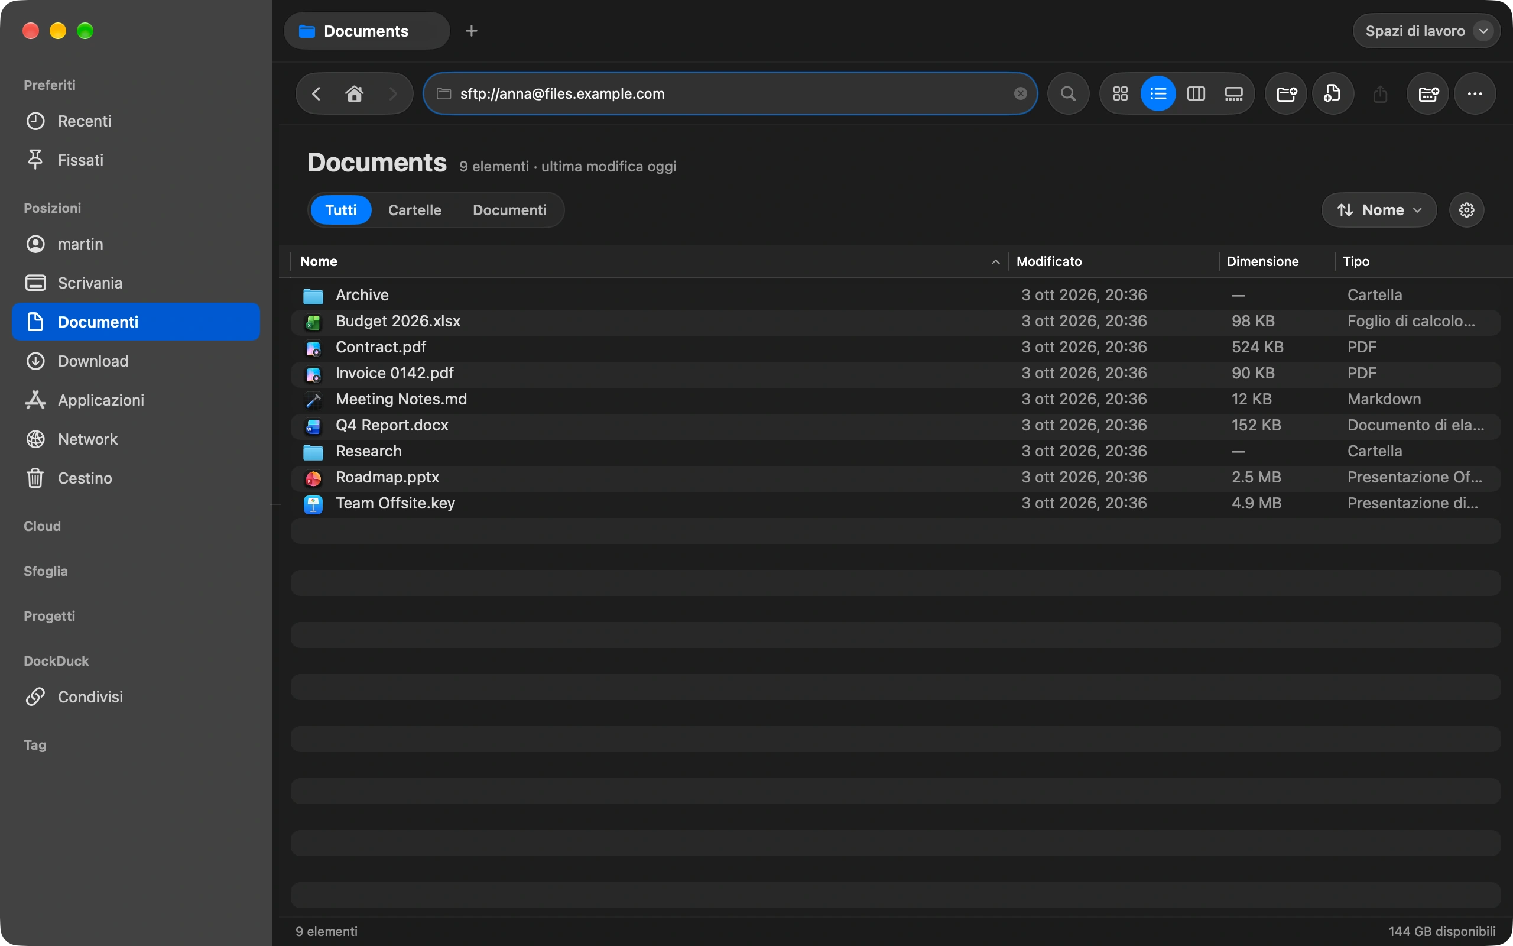Select Budget 2026.xlsx file
Viewport: 1513px width, 946px height.
point(895,322)
